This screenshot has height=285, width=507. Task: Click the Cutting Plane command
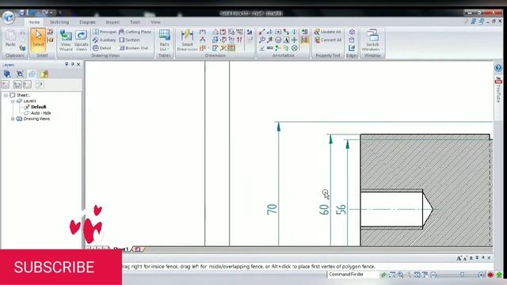[x=135, y=32]
